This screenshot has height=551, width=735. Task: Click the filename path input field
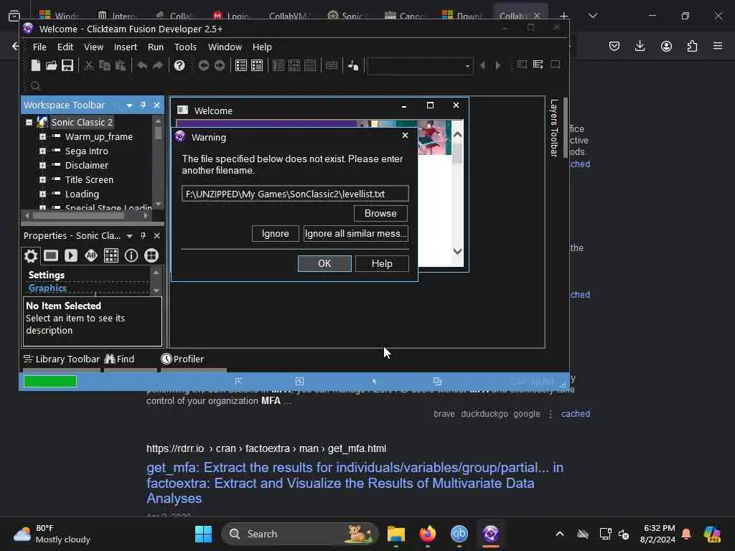coord(295,194)
